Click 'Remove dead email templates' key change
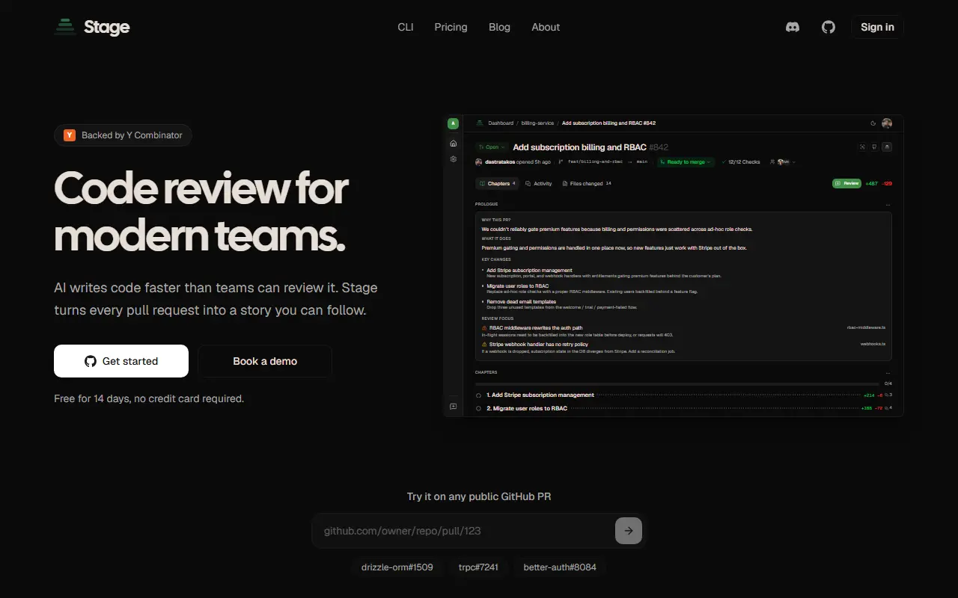The image size is (958, 598). 521,301
